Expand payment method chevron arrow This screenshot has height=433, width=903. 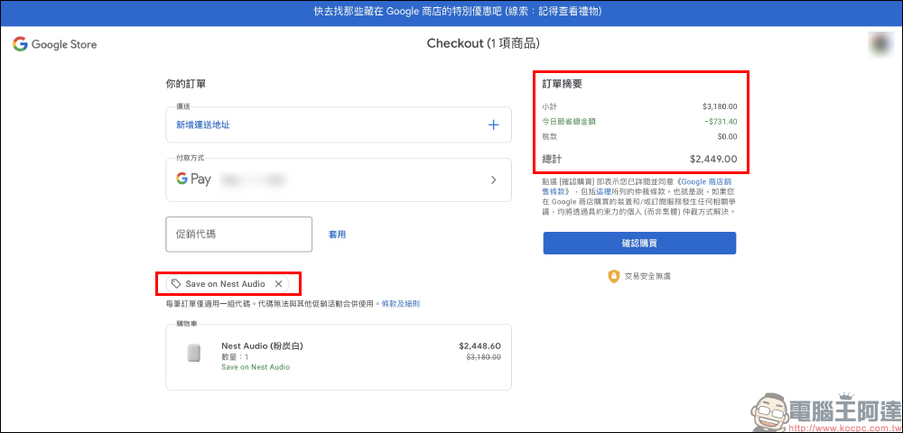[x=494, y=180]
